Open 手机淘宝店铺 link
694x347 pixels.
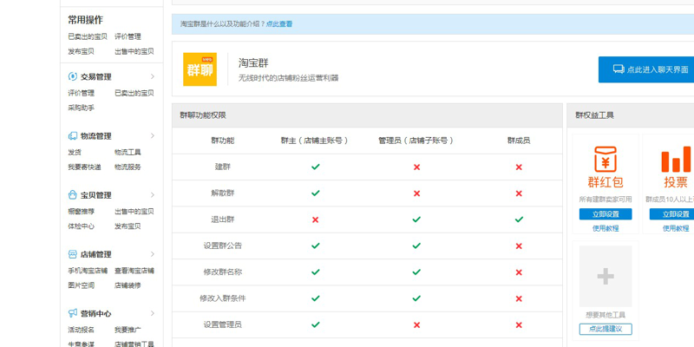pyautogui.click(x=88, y=271)
